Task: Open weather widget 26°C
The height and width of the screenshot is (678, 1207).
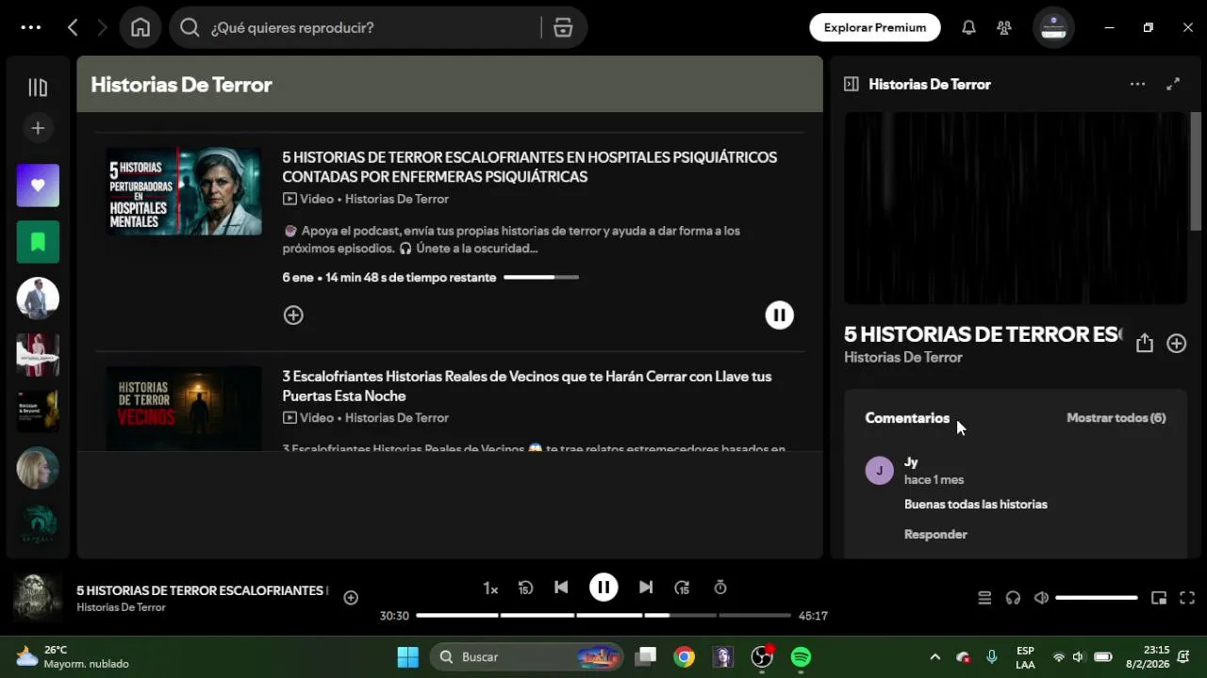Action: tap(73, 656)
